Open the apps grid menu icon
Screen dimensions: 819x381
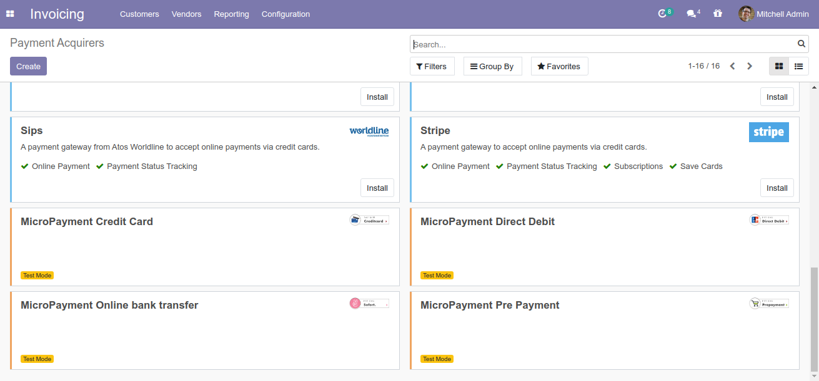coord(10,14)
